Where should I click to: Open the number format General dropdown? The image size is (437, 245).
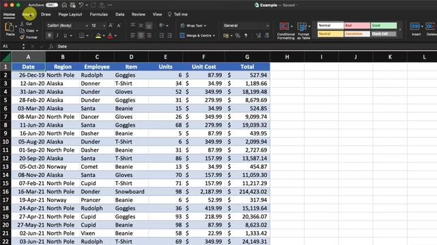[246, 25]
